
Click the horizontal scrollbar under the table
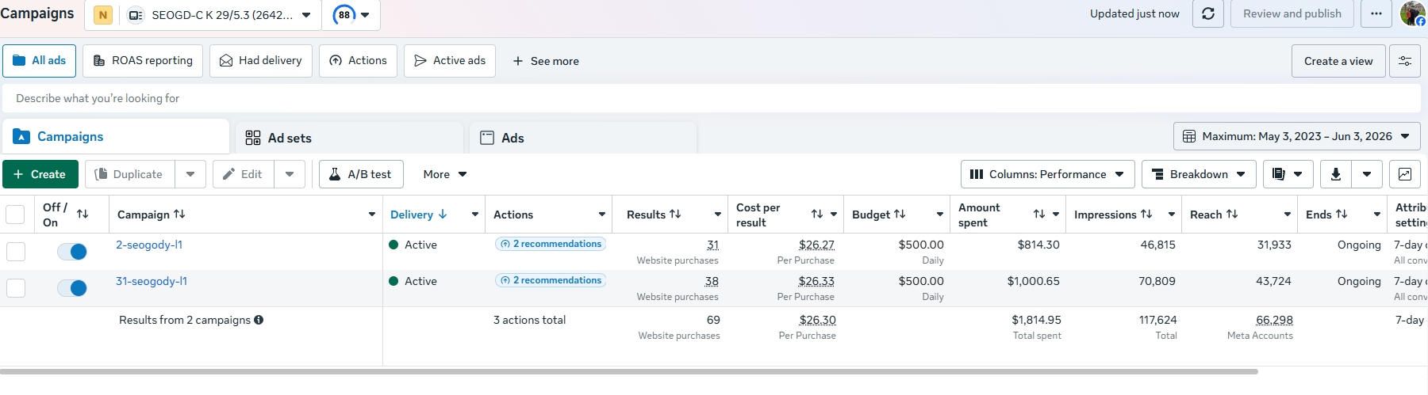[x=629, y=371]
